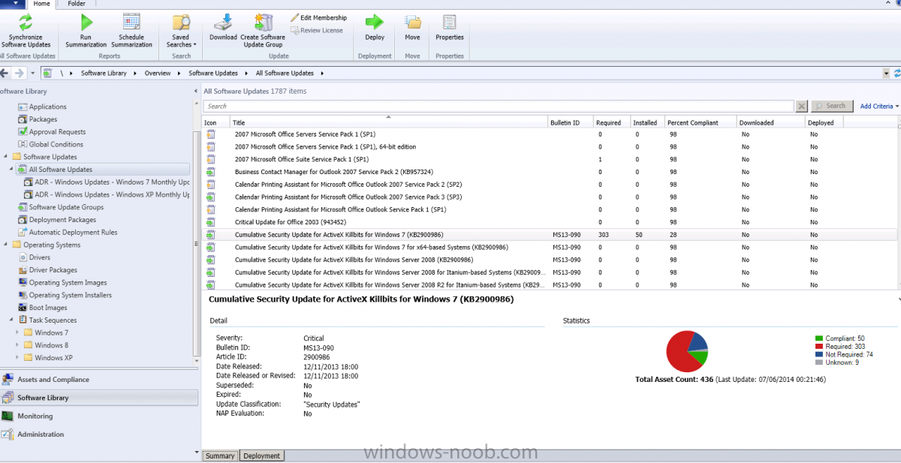The width and height of the screenshot is (901, 463).
Task: Switch to the Folder ribbon tab
Action: coord(77,4)
